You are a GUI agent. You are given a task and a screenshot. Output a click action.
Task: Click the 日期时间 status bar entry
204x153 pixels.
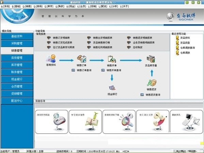96,151
